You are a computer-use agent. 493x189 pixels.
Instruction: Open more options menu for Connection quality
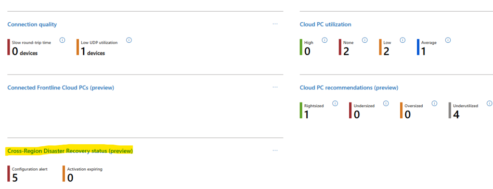click(x=275, y=24)
